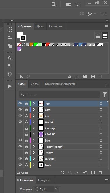Hide the Tex layer
Viewport: 110px width, 193px height.
tap(20, 104)
